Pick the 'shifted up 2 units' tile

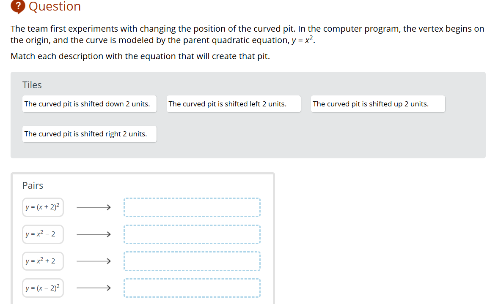(x=378, y=104)
